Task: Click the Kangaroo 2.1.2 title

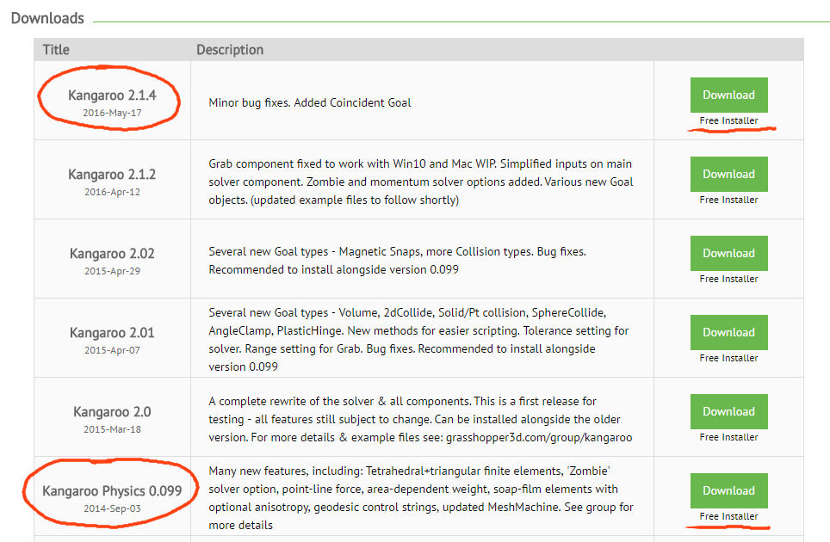Action: pyautogui.click(x=112, y=175)
